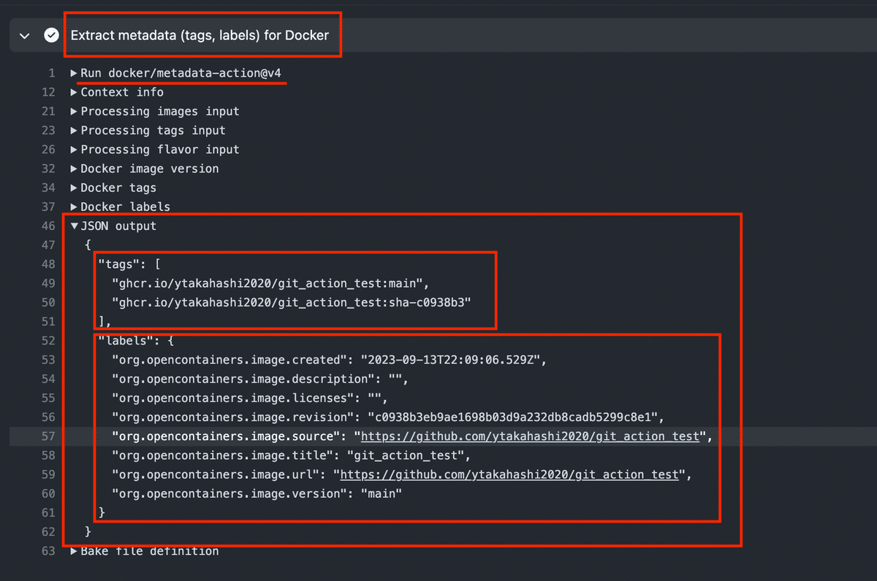This screenshot has width=877, height=581.
Task: Collapse the step log using the top chevron
Action: pyautogui.click(x=23, y=34)
